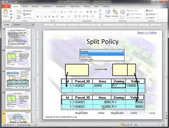The width and height of the screenshot is (169, 128).
Task: Select slide 41 thumbnail
Action: point(18,79)
